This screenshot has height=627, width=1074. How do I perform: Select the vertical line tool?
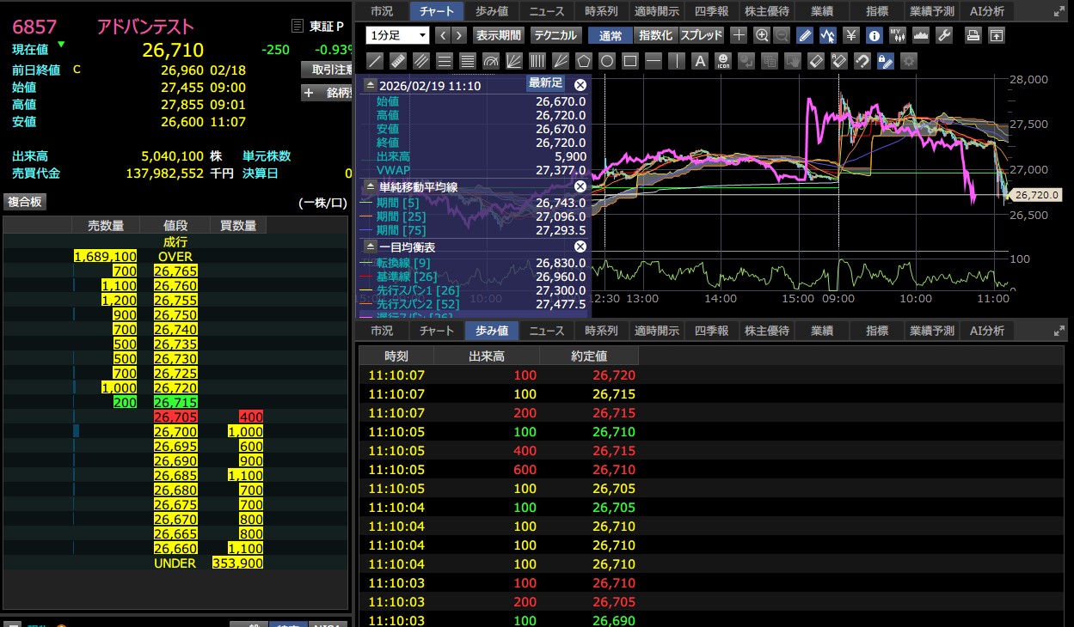pos(677,61)
